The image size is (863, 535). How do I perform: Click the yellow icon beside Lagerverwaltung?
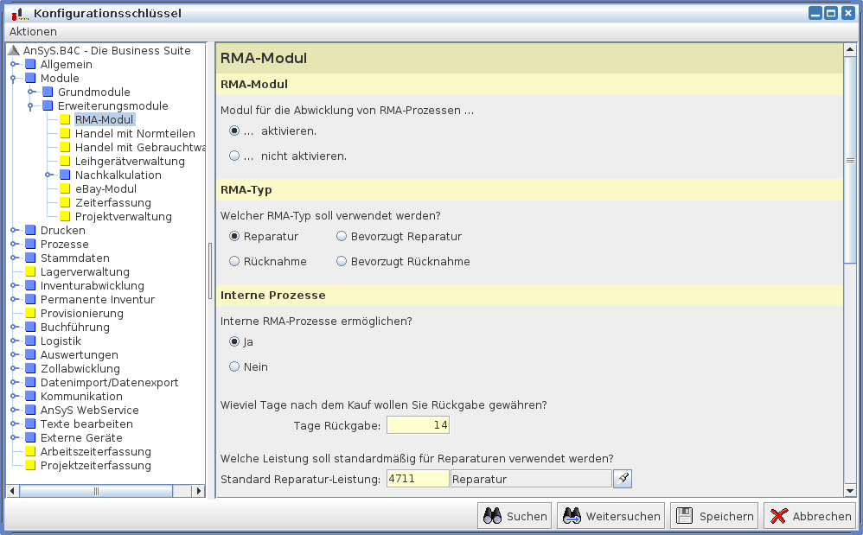pyautogui.click(x=30, y=272)
